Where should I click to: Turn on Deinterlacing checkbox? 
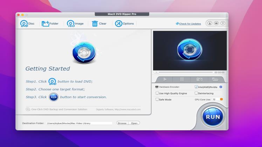pos(196,93)
